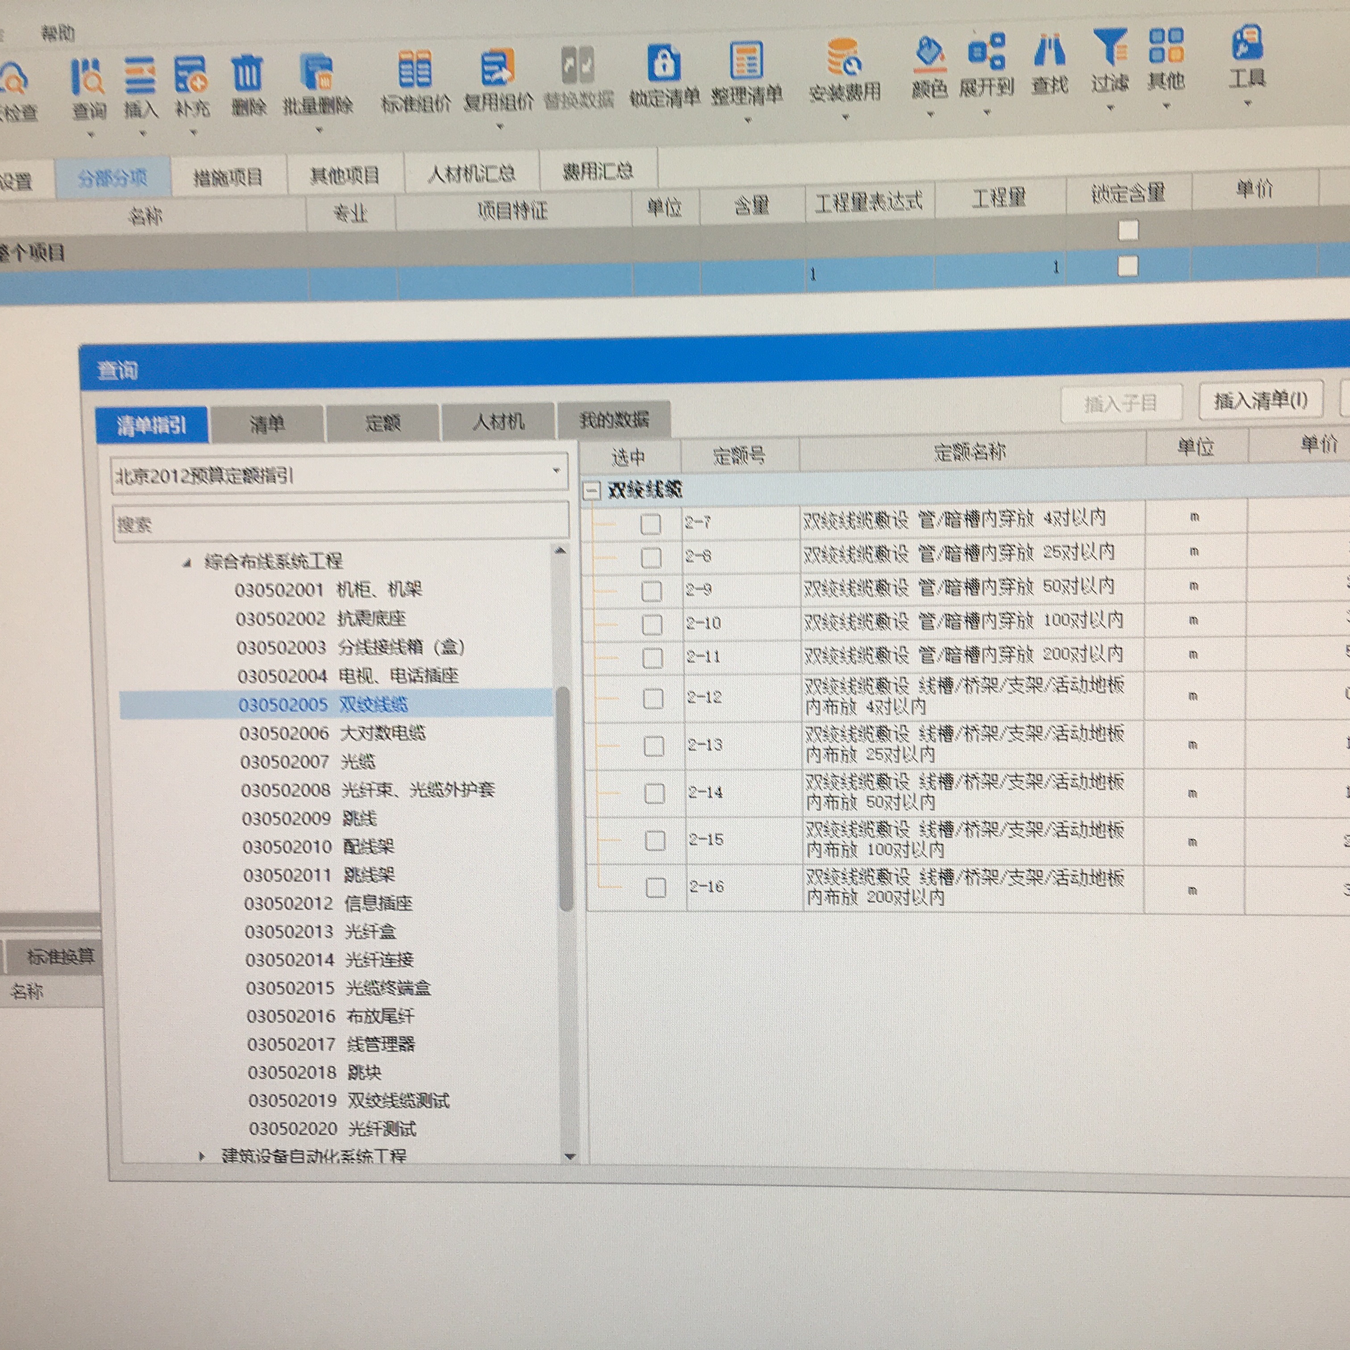Tick the checkbox for quota 2-9
This screenshot has width=1350, height=1350.
pyautogui.click(x=652, y=592)
